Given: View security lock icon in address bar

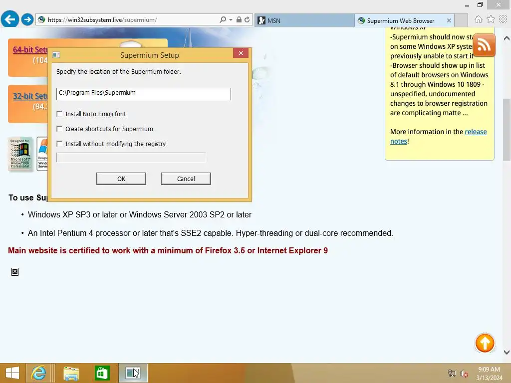Looking at the screenshot, I should 239,19.
